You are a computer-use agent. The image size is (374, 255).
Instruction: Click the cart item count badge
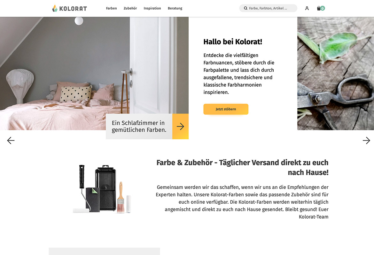pos(323,8)
